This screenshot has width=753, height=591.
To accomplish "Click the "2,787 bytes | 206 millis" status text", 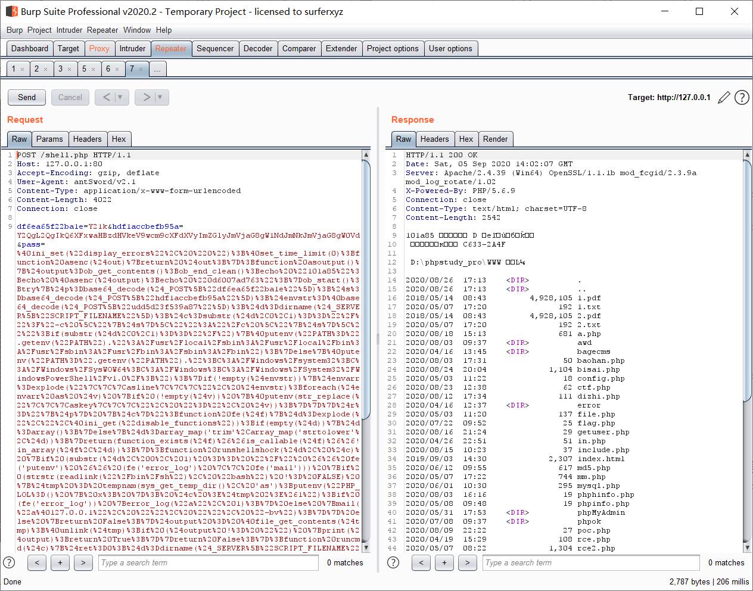I will [709, 581].
